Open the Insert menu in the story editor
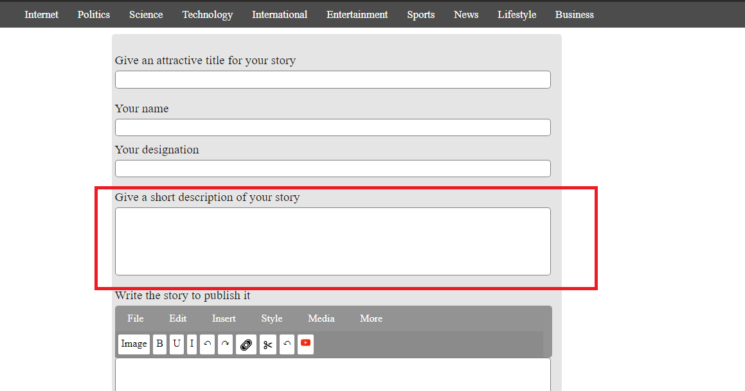 coord(224,318)
